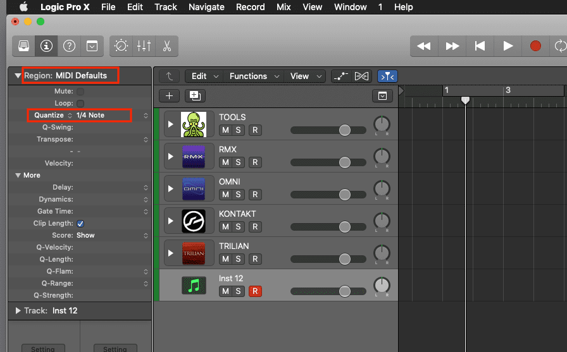This screenshot has height=352, width=567.
Task: Enable the Loop checkbox
Action: coord(80,104)
